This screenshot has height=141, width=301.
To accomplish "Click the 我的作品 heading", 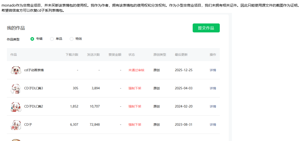I will coord(16,28).
